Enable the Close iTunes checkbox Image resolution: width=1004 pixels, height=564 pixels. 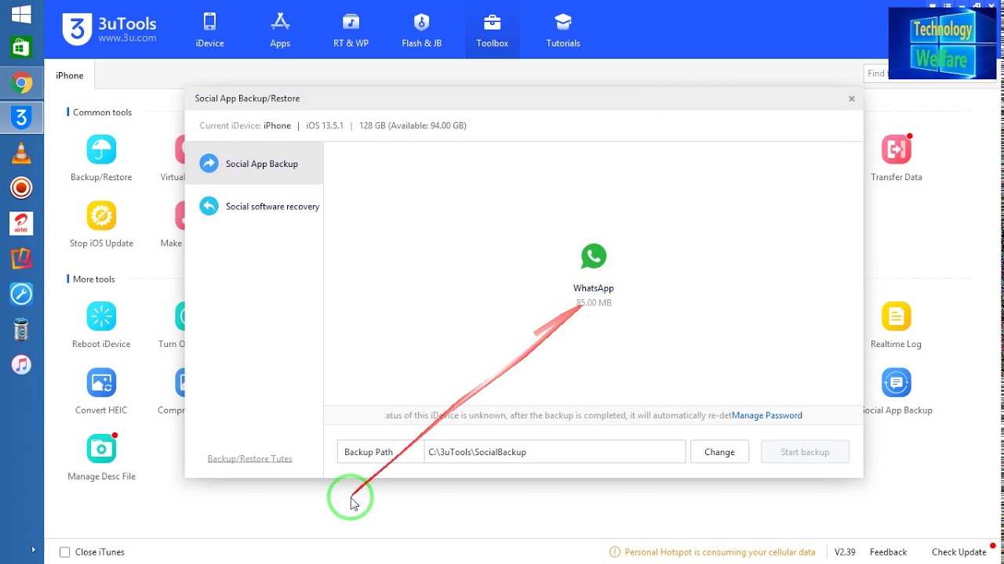click(x=65, y=552)
